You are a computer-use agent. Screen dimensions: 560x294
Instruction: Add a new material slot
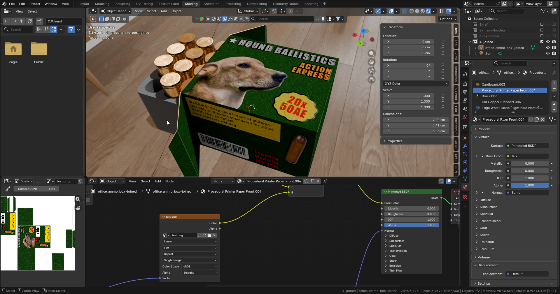554,83
